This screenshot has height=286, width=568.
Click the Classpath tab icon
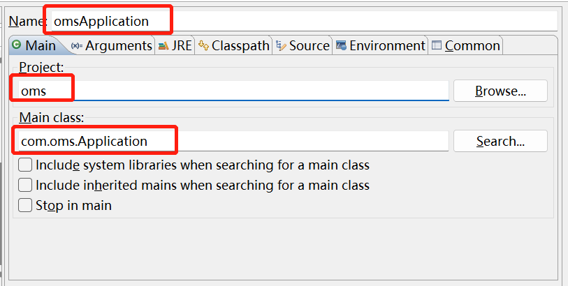pos(203,46)
